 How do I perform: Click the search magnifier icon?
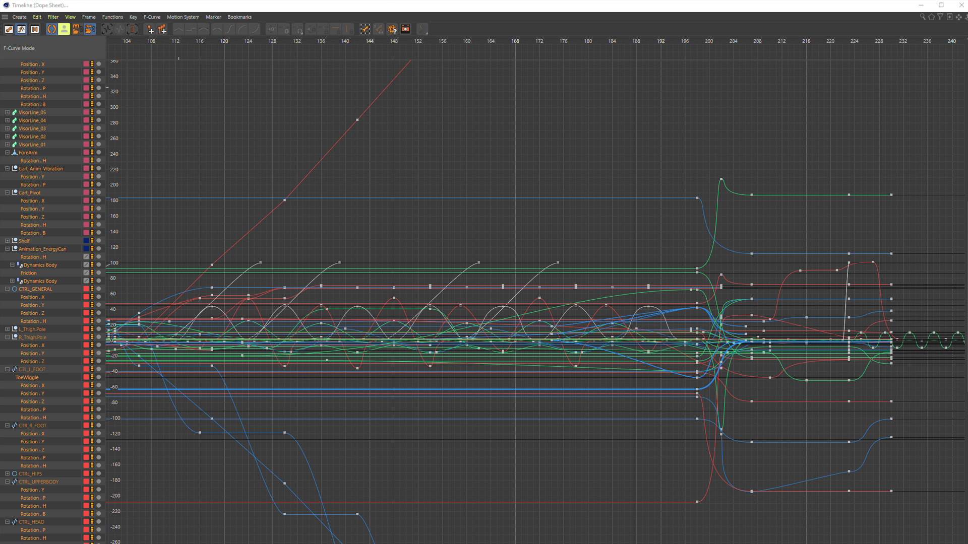(922, 17)
